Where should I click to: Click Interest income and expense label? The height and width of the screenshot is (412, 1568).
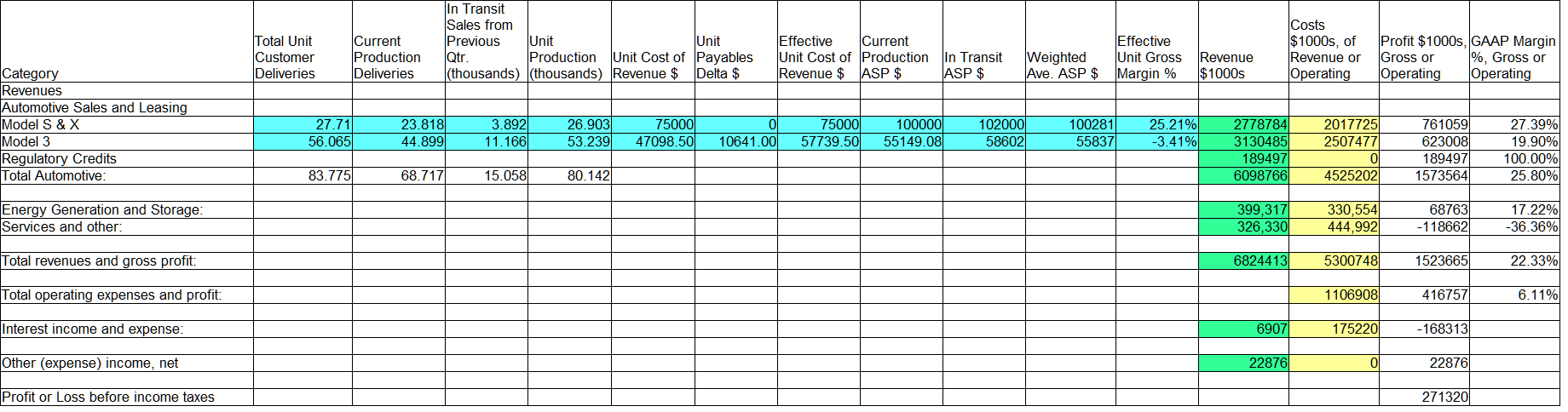click(x=93, y=329)
